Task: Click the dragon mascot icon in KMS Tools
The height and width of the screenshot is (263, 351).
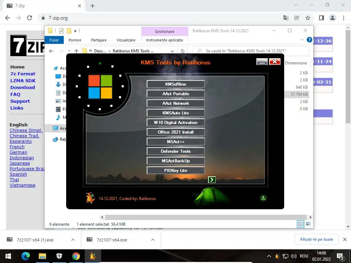Action: [x=90, y=198]
